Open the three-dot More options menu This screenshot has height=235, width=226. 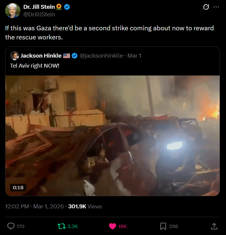tap(216, 7)
